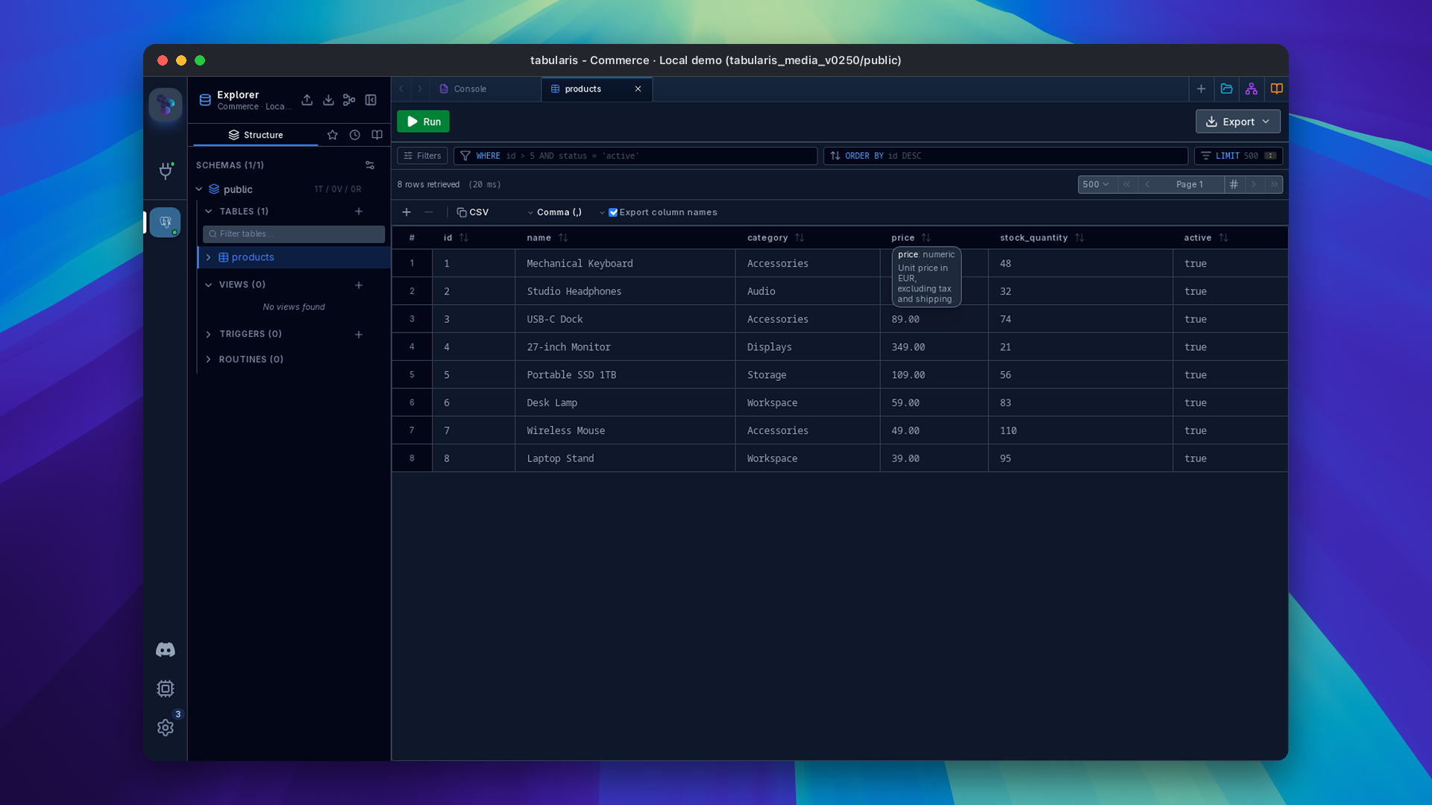1432x805 pixels.
Task: Add a new trigger with the plus icon
Action: (x=359, y=335)
